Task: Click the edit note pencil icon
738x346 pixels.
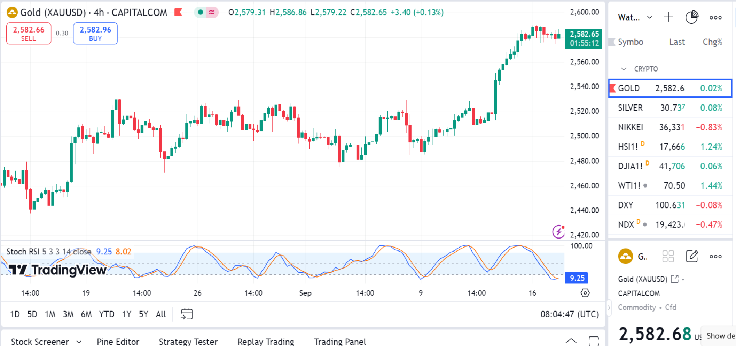Action: [692, 256]
